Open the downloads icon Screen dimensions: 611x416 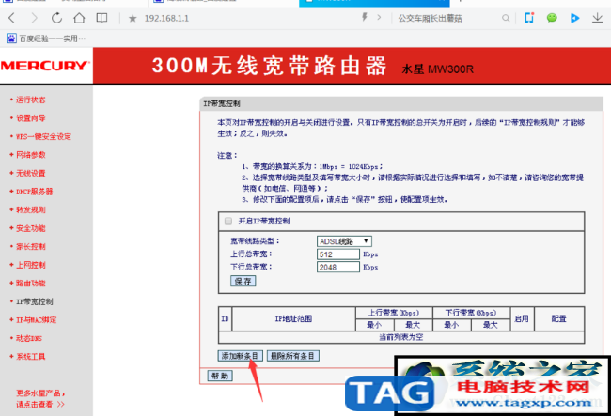(x=597, y=18)
